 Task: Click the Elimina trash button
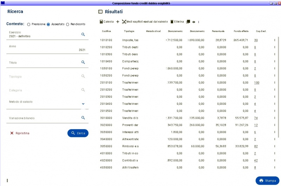point(177,22)
